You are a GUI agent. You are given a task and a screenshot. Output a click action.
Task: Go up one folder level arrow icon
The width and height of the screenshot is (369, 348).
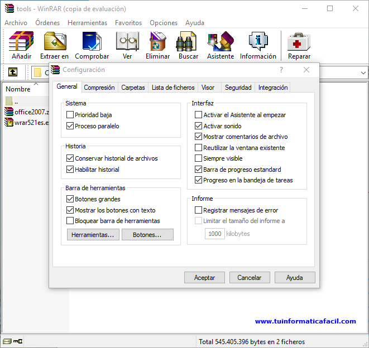point(13,72)
